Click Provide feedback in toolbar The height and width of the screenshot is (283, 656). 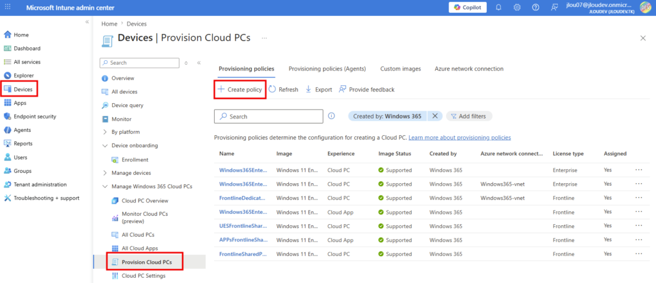click(366, 90)
